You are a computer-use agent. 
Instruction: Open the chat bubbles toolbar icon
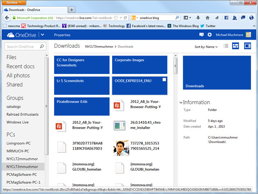point(243,18)
